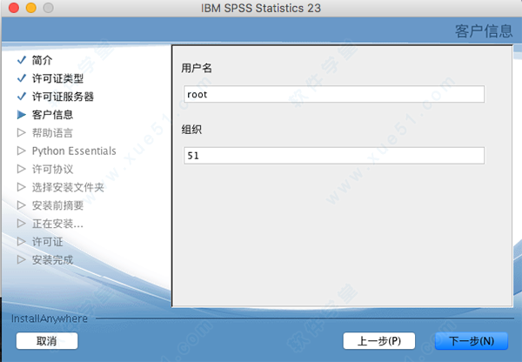Select the 安装完成 step in sidebar
522x362 pixels.
(52, 259)
